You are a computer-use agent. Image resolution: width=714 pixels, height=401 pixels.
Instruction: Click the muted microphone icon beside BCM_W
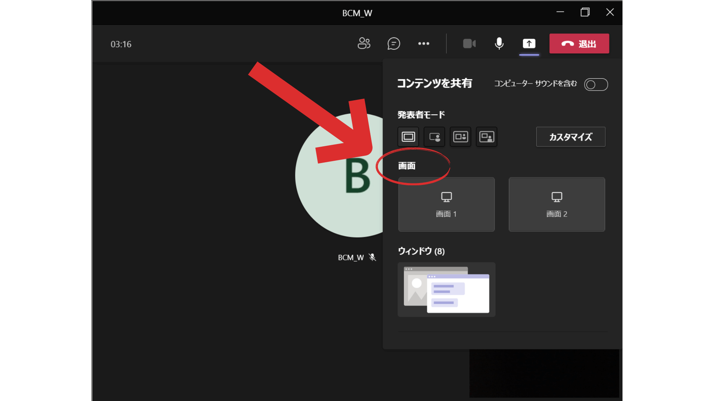point(372,257)
